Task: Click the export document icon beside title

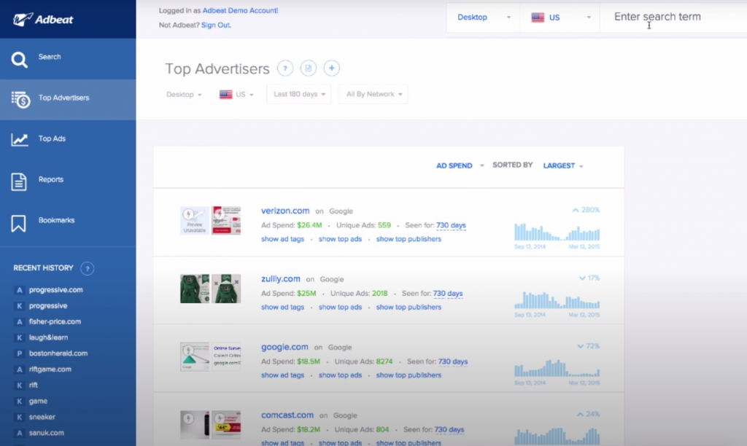Action: pos(309,68)
